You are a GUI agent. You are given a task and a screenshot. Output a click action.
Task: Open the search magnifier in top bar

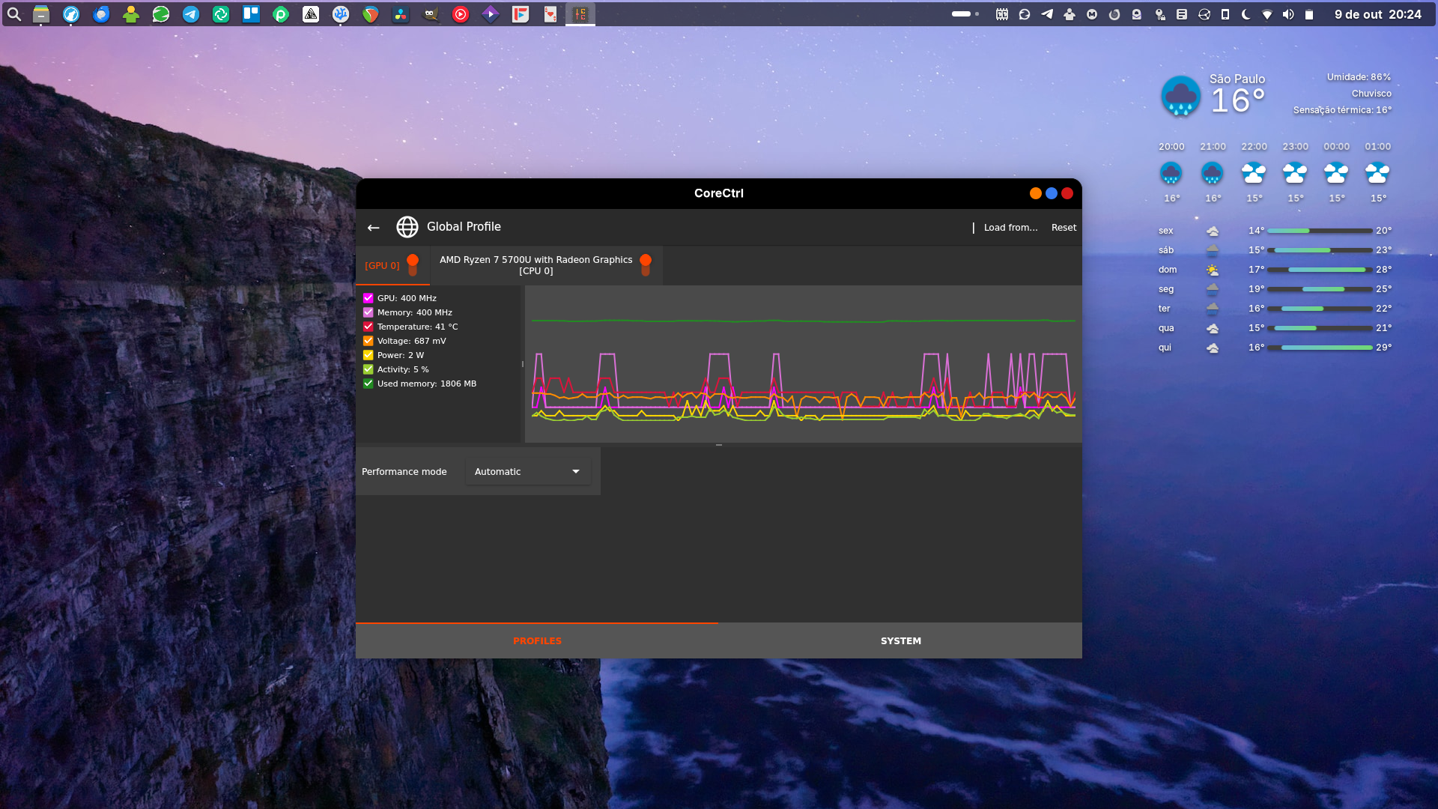coord(14,14)
